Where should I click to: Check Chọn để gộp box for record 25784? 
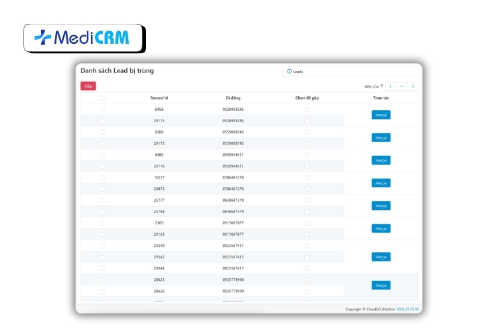(x=307, y=212)
